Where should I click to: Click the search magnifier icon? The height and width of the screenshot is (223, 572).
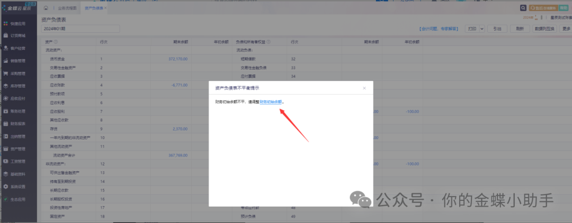click(x=523, y=8)
